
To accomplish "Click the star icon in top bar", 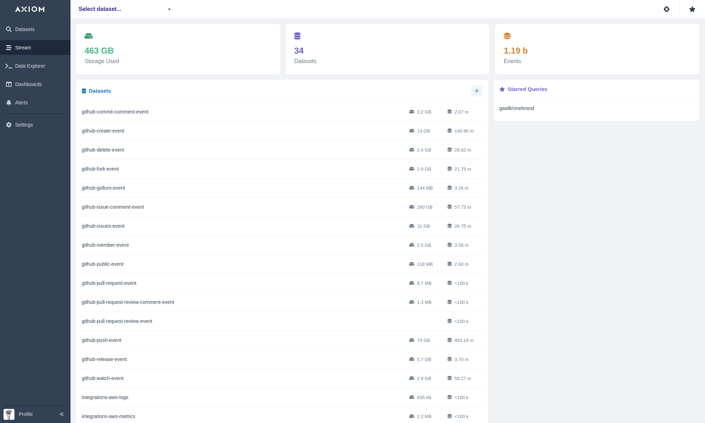I will (692, 9).
